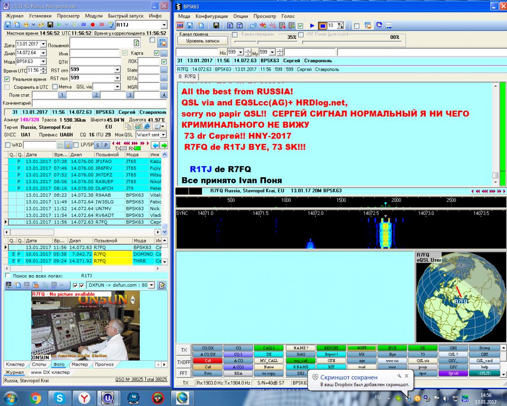Click the open folder icon in BPSK63 toolbar
The width and height of the screenshot is (507, 406).
[x=253, y=26]
